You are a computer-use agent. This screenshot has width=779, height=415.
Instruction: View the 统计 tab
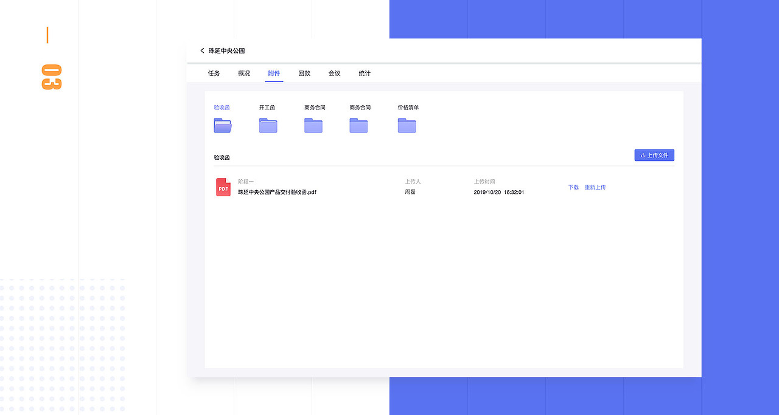[365, 74]
